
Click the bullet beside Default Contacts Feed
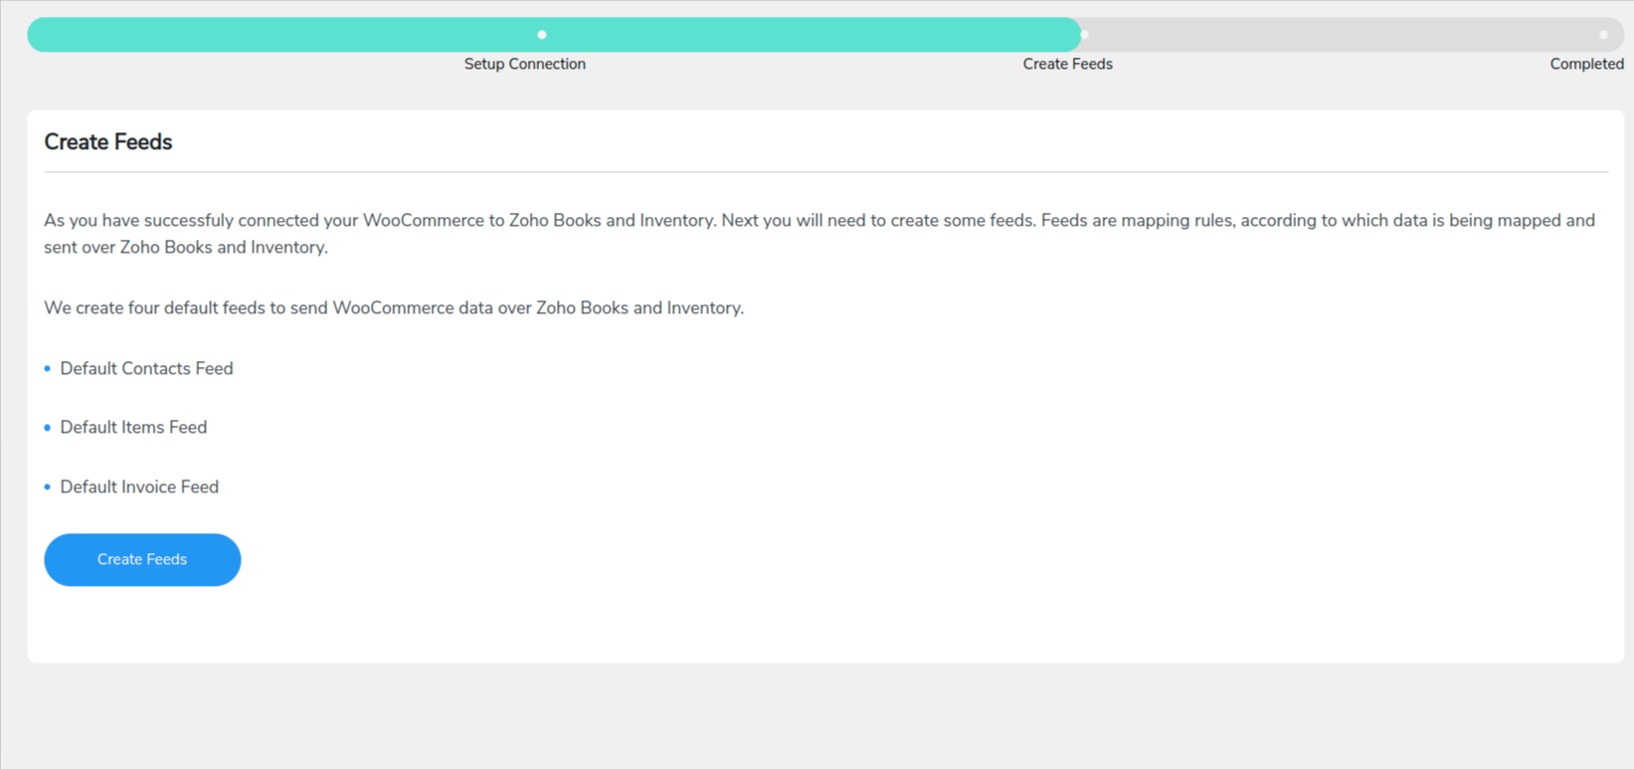click(47, 368)
